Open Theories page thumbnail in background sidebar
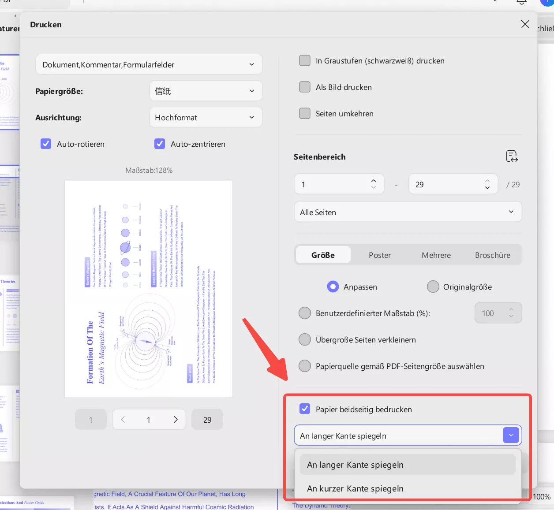Screen dimensions: 554x510 pyautogui.click(x=9, y=313)
